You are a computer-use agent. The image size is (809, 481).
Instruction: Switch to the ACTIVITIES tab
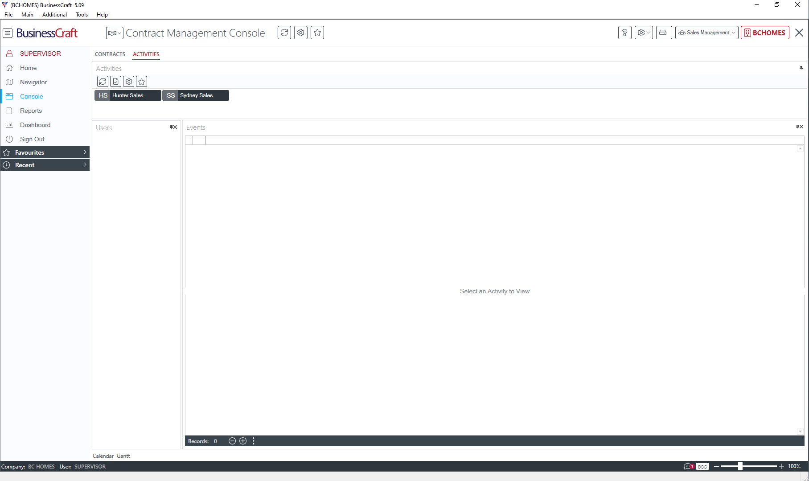[146, 54]
